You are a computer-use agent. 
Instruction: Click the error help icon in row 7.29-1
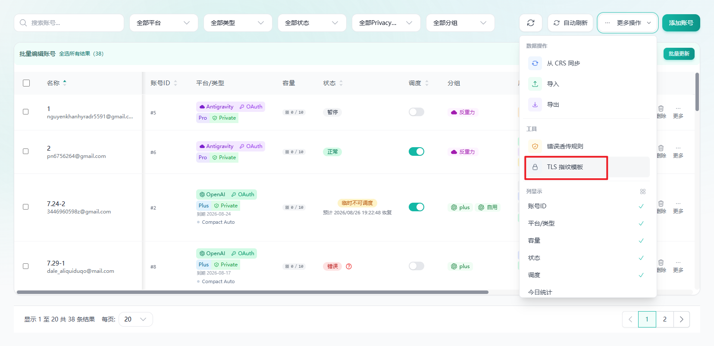(x=349, y=266)
